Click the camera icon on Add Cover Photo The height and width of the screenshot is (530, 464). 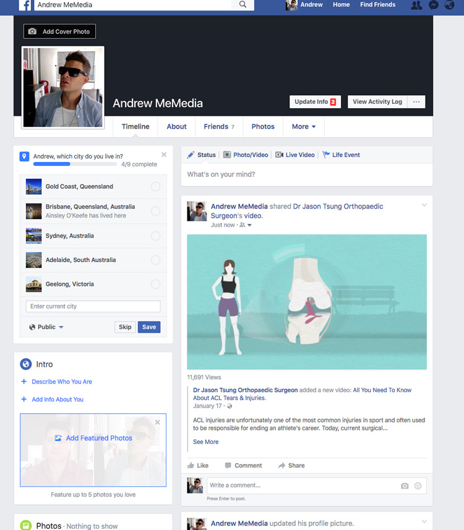(32, 32)
